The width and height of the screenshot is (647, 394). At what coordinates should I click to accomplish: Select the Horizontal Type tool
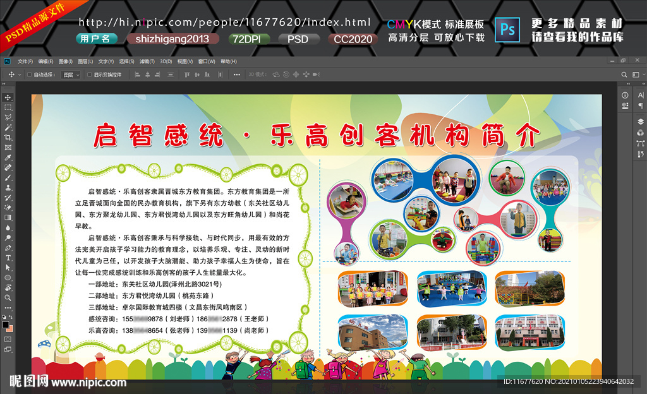pyautogui.click(x=8, y=258)
